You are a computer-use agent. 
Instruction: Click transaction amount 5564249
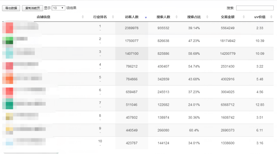[228, 28]
